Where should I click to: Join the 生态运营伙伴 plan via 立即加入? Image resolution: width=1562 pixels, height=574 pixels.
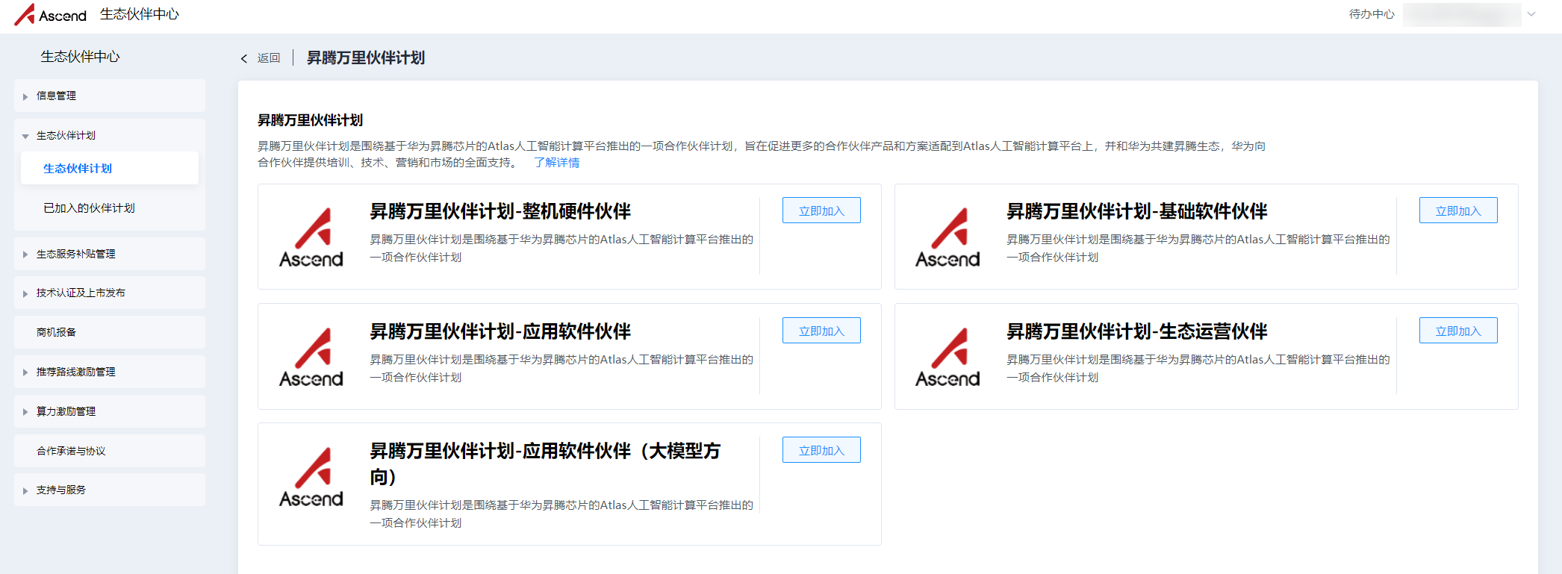(1458, 331)
